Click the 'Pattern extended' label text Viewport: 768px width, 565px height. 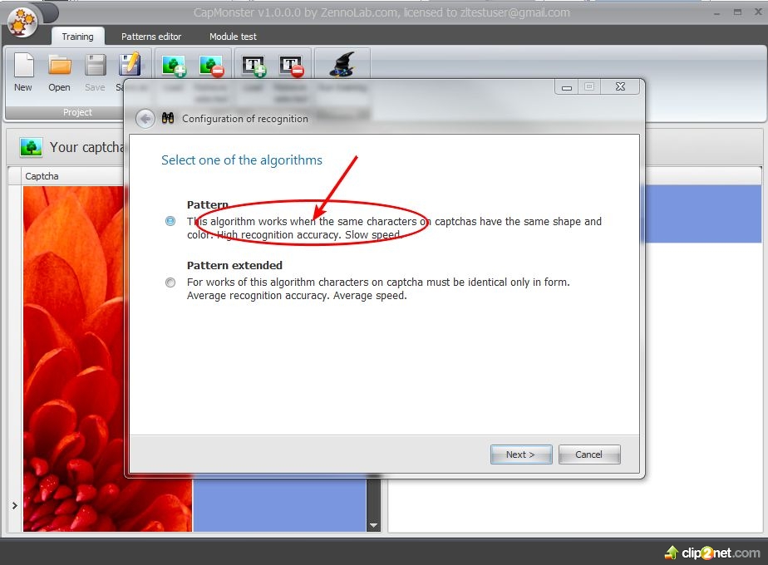tap(234, 265)
